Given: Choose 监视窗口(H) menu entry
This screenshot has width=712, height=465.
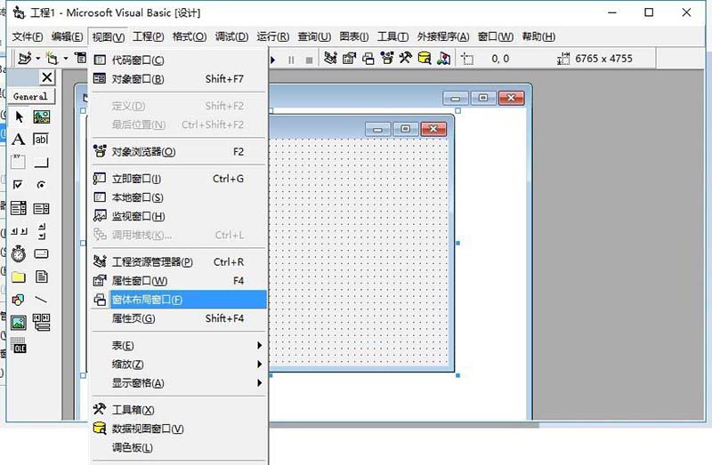Looking at the screenshot, I should pyautogui.click(x=180, y=216).
